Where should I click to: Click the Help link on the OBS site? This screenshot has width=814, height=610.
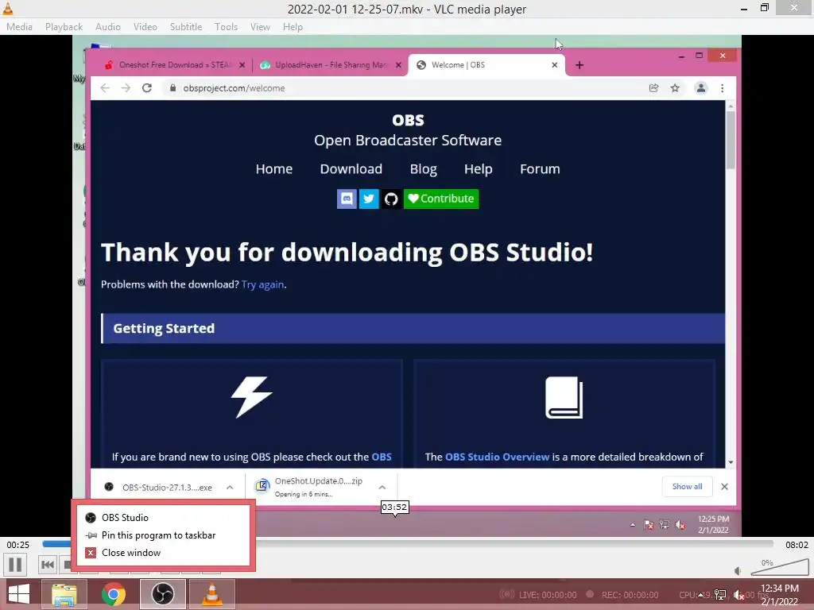(x=478, y=169)
